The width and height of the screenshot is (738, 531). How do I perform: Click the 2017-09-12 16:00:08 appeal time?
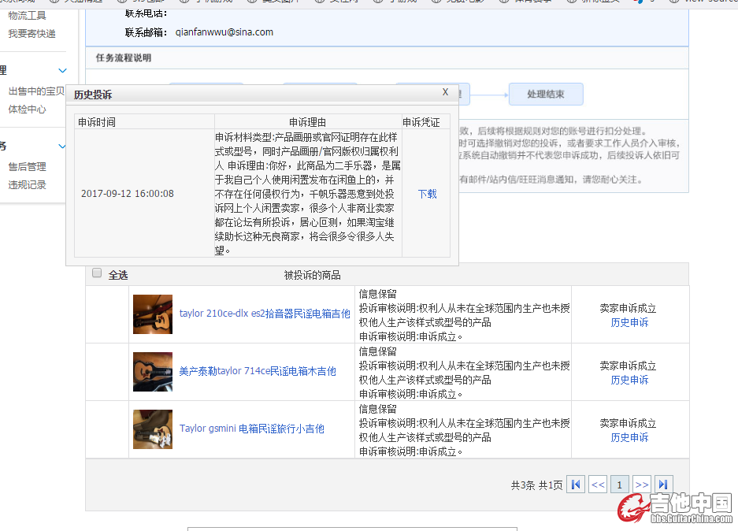[128, 194]
